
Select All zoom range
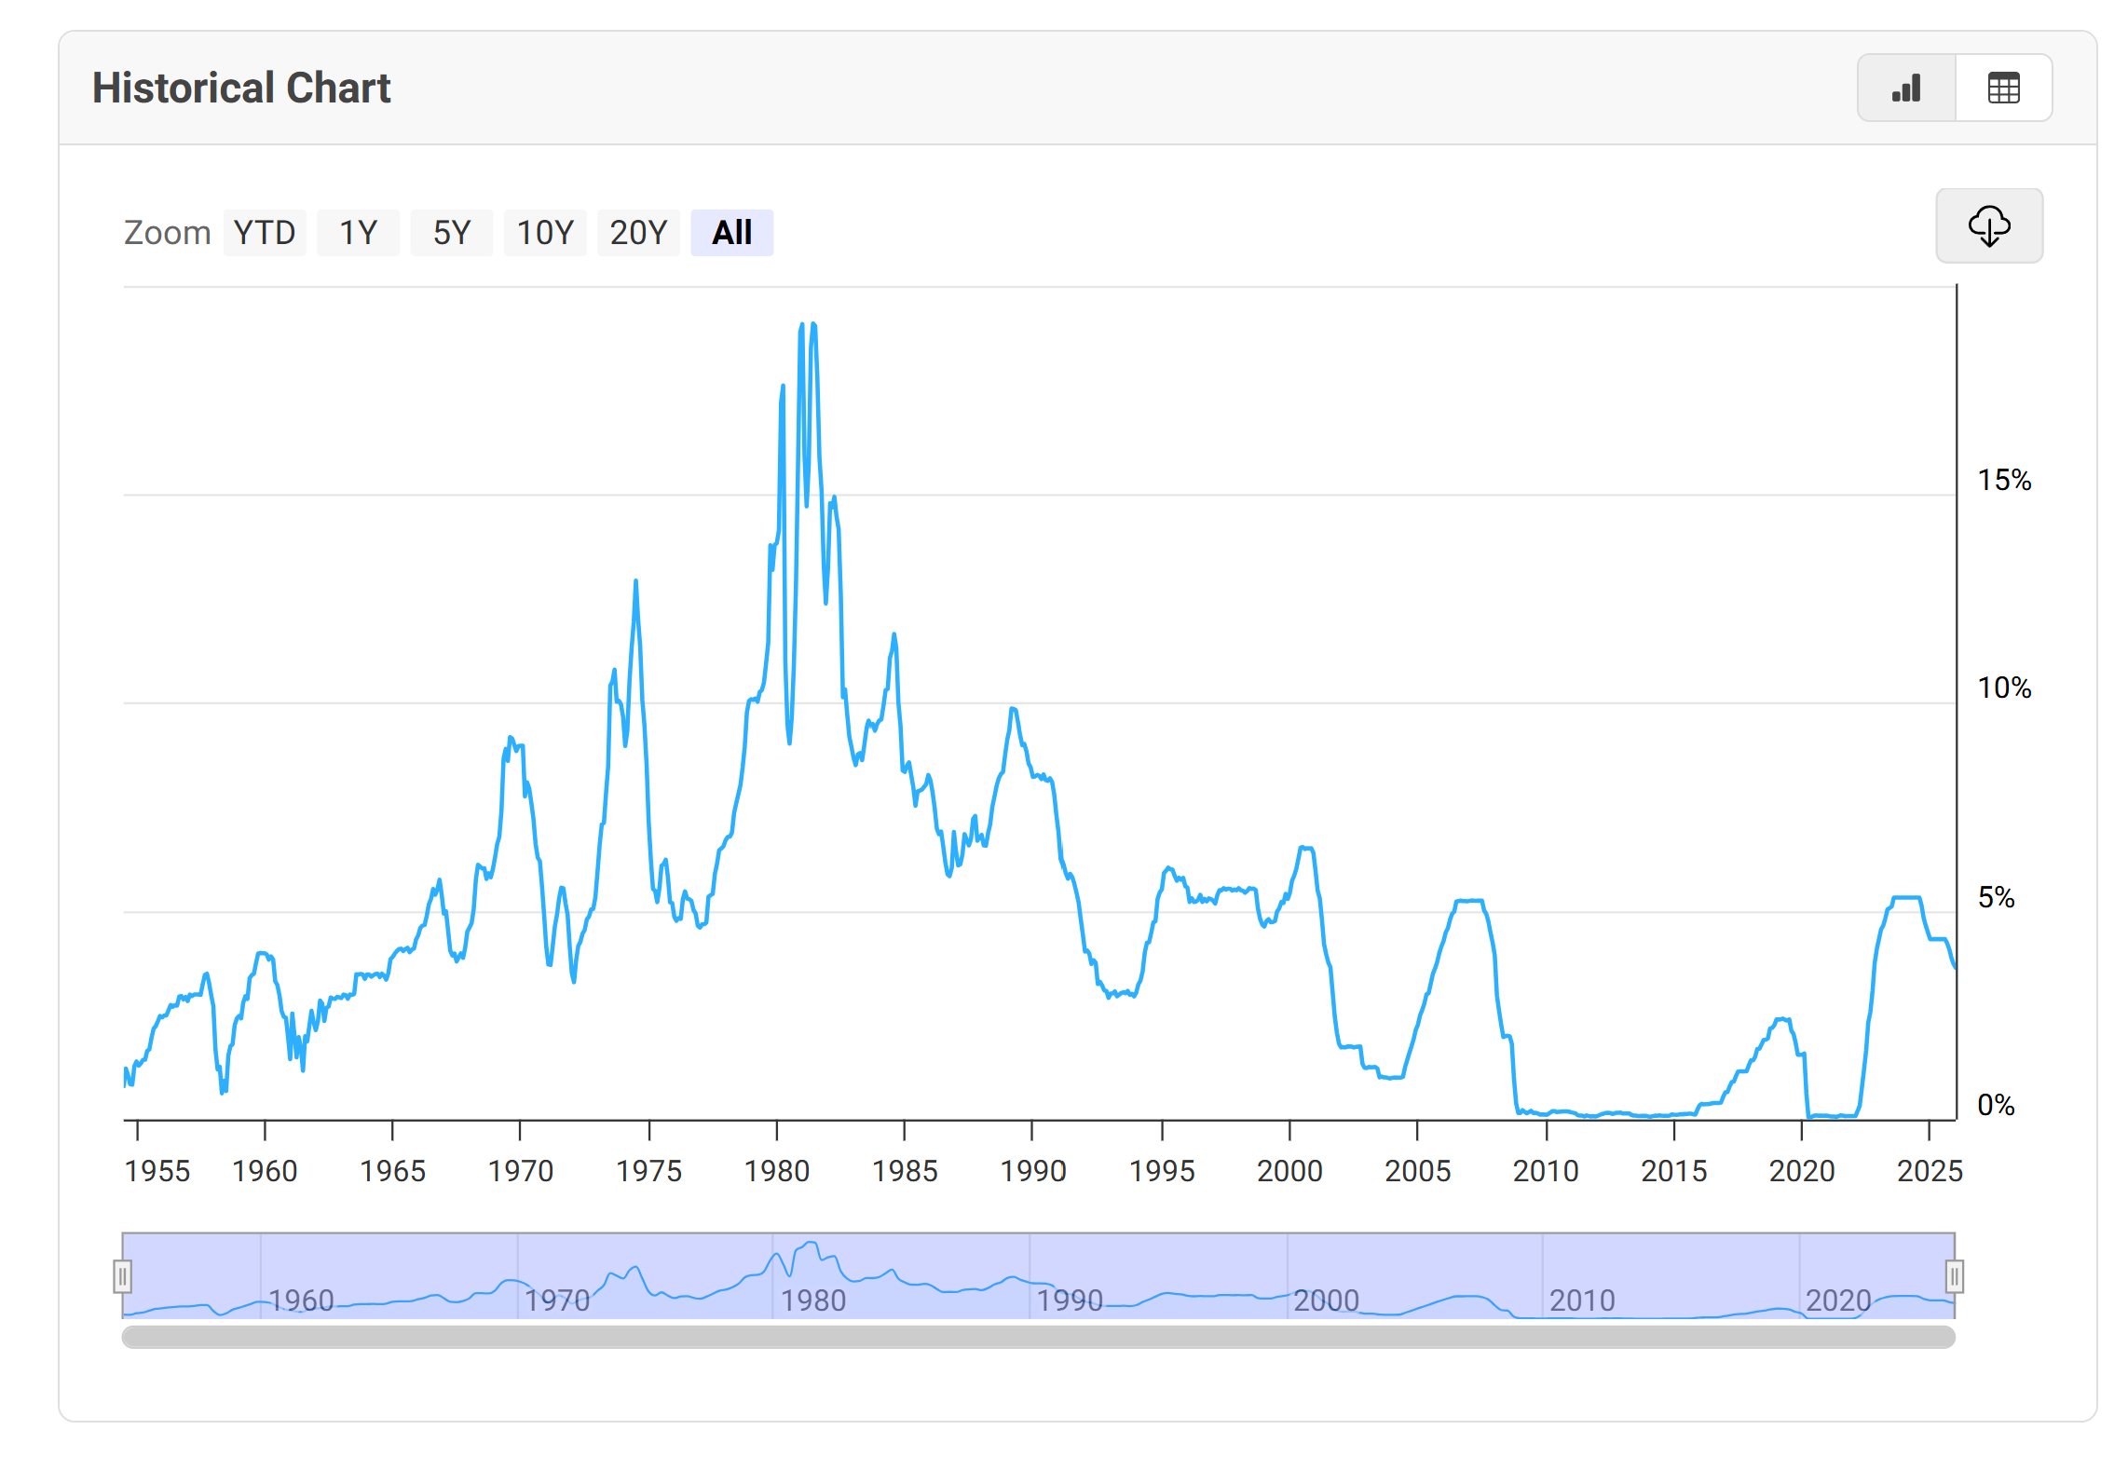point(731,233)
